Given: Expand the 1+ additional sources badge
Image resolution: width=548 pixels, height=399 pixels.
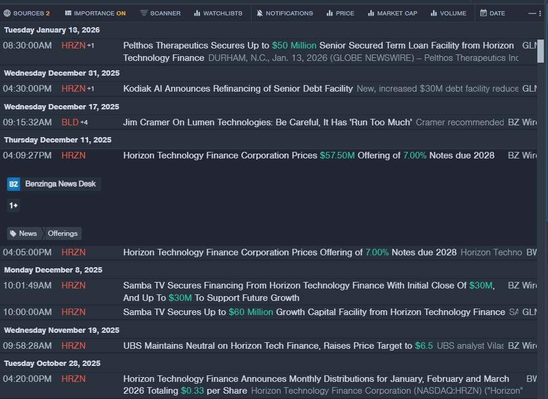Looking at the screenshot, I should click(13, 205).
